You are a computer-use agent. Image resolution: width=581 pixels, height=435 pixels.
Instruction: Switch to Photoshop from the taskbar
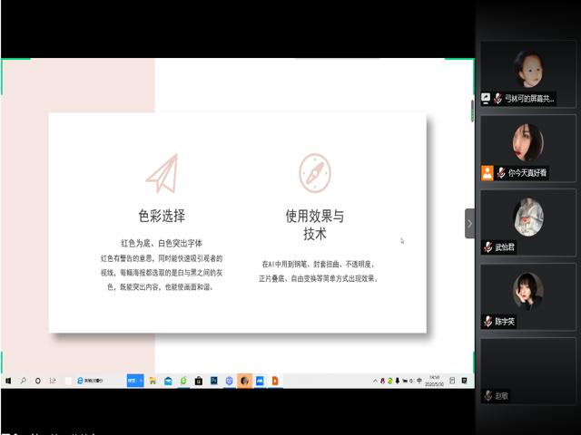tap(214, 381)
